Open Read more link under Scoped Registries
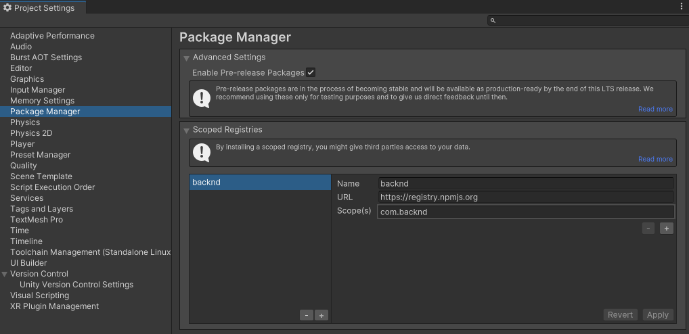Image resolution: width=689 pixels, height=334 pixels. pyautogui.click(x=655, y=159)
